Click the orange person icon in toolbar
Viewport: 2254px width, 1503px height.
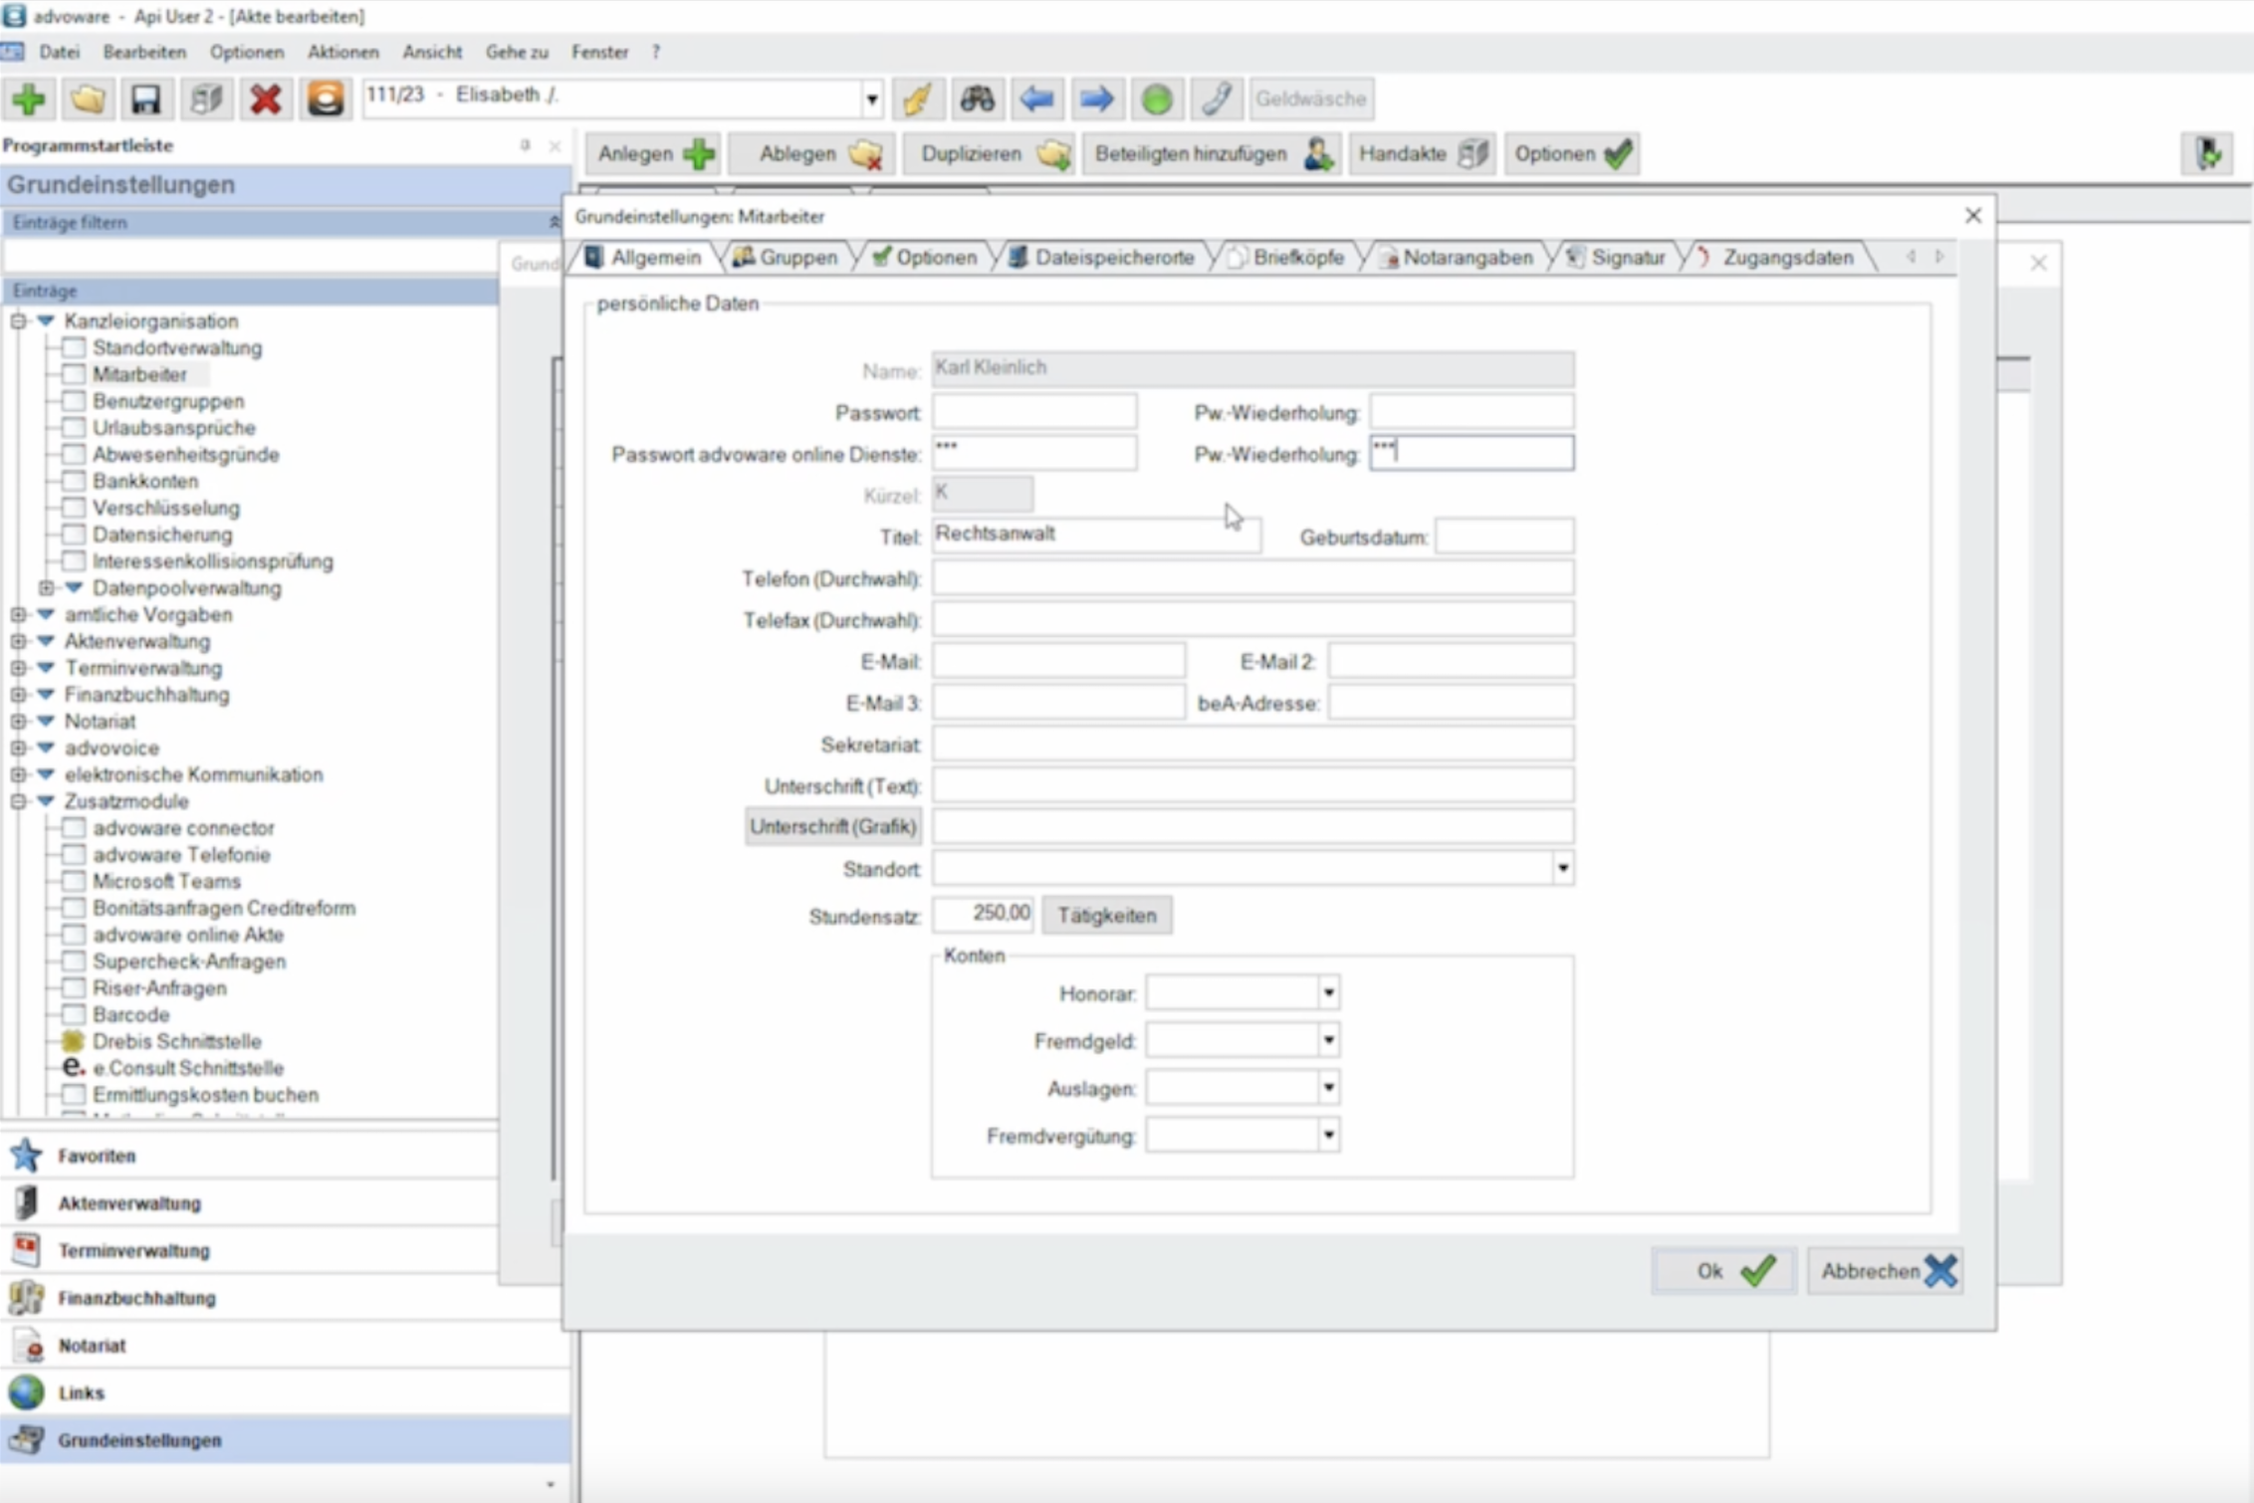click(x=326, y=99)
